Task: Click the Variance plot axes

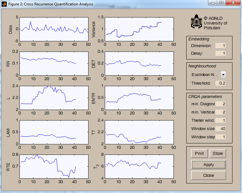Action: (139, 29)
